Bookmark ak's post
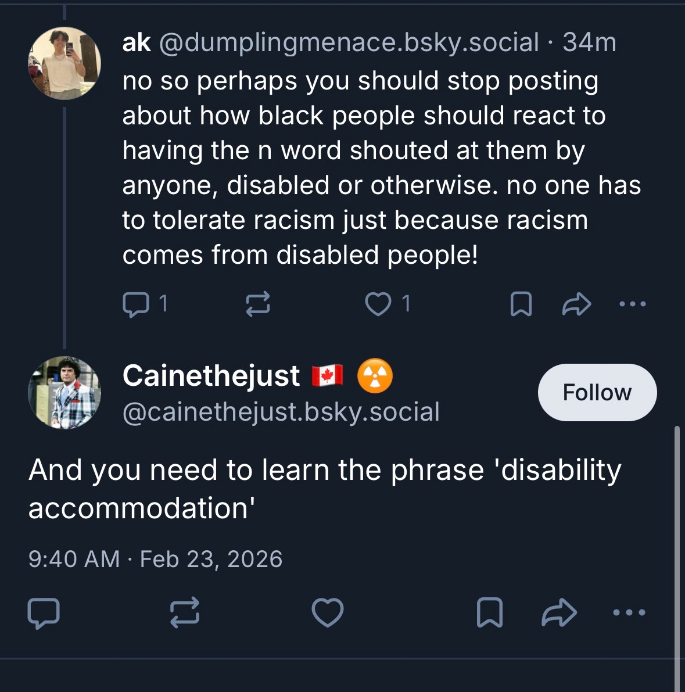Screen dimensions: 685x692 click(x=521, y=304)
